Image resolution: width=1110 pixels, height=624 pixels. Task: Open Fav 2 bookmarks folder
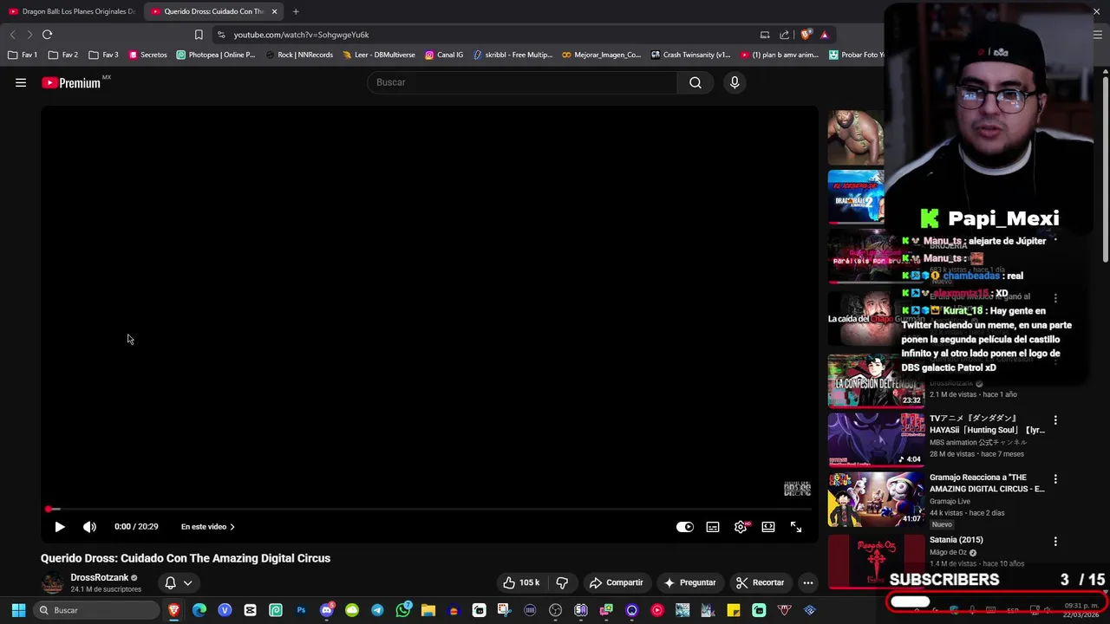(x=62, y=55)
